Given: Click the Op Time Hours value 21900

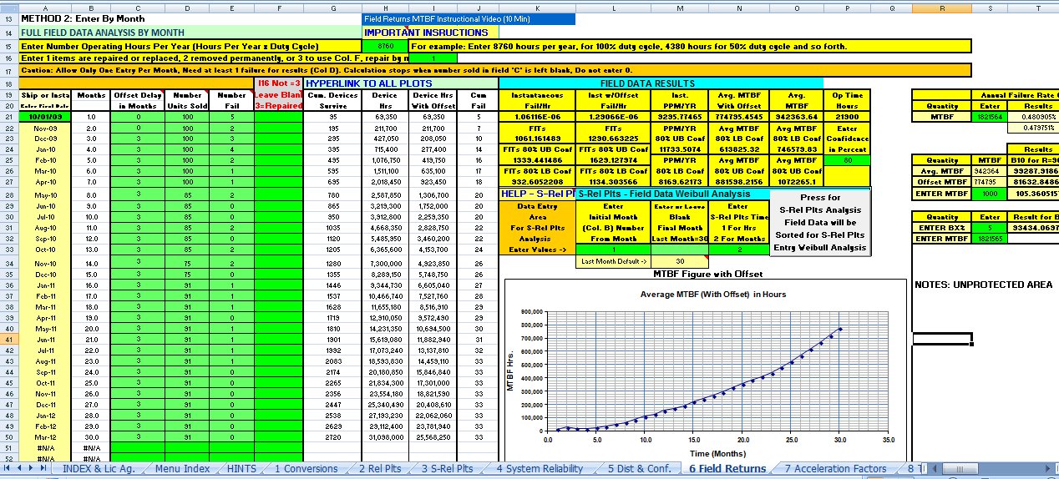Looking at the screenshot, I should (x=847, y=117).
